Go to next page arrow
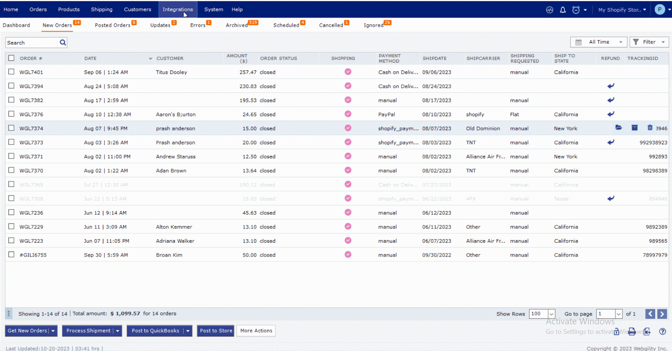This screenshot has width=672, height=351. coord(662,314)
